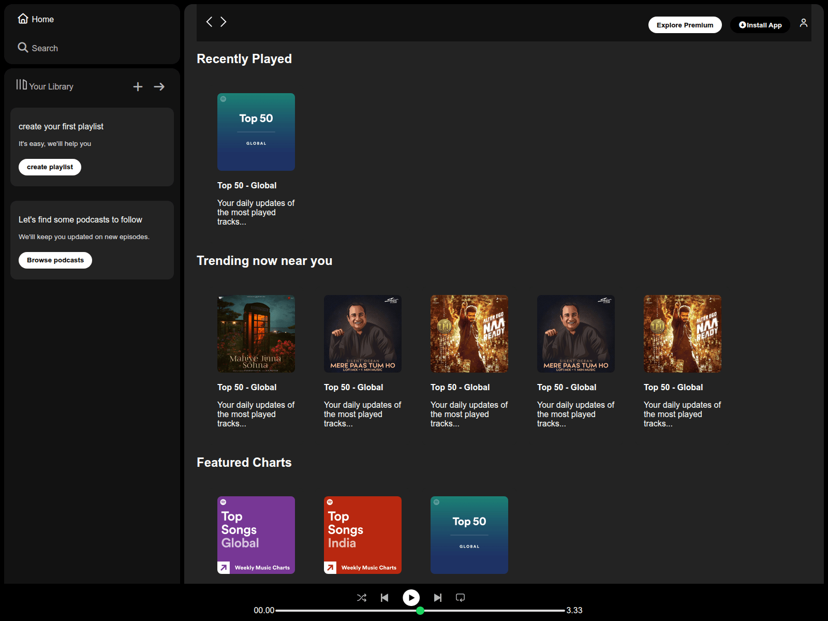
Task: Expand library with the right arrow icon
Action: pyautogui.click(x=159, y=86)
